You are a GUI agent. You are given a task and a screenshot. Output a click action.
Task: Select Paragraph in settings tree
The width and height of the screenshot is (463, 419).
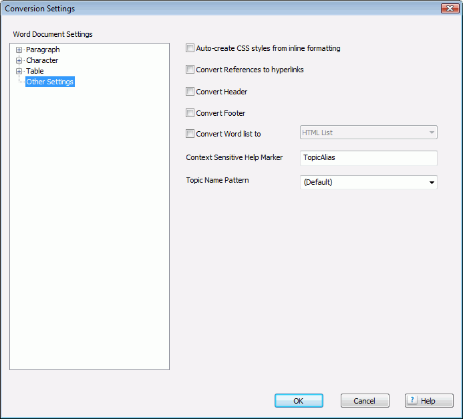(x=43, y=50)
